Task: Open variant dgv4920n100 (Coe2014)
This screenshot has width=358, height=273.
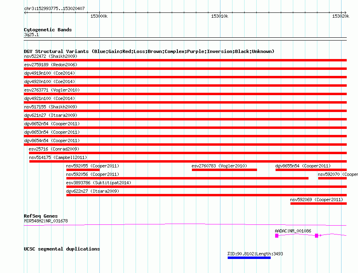Action: [x=49, y=81]
